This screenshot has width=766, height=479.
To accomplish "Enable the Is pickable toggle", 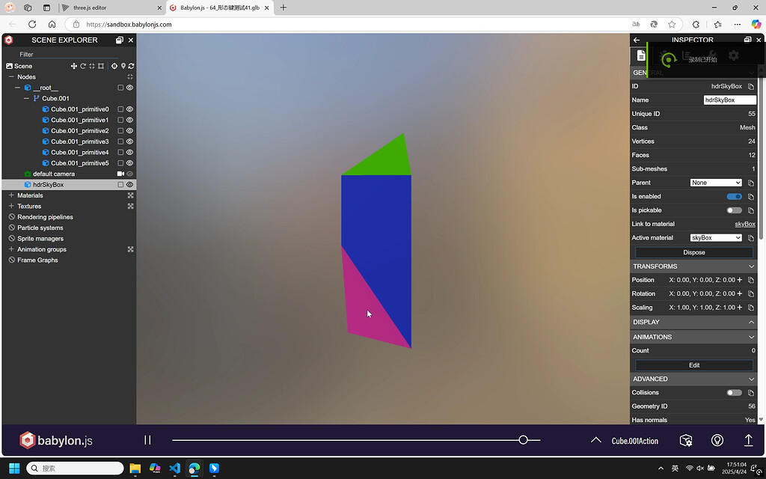I will (734, 210).
